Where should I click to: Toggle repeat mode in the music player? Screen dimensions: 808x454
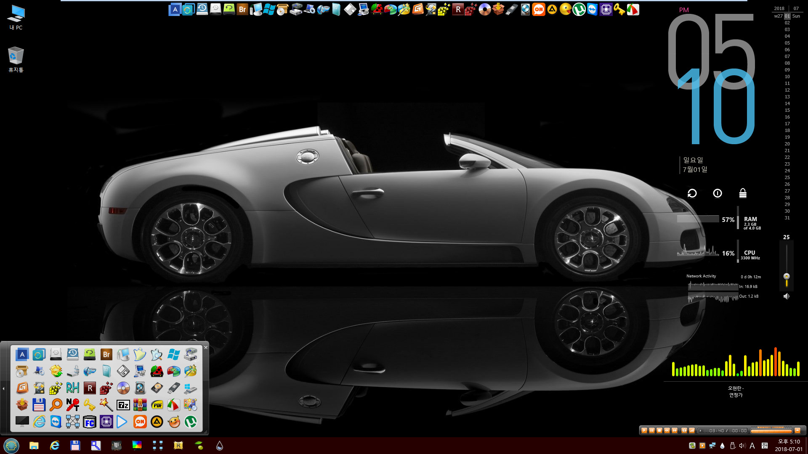pyautogui.click(x=684, y=430)
